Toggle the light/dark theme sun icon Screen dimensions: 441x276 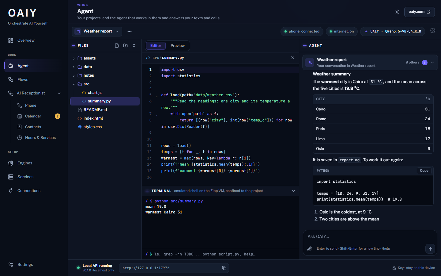(397, 12)
